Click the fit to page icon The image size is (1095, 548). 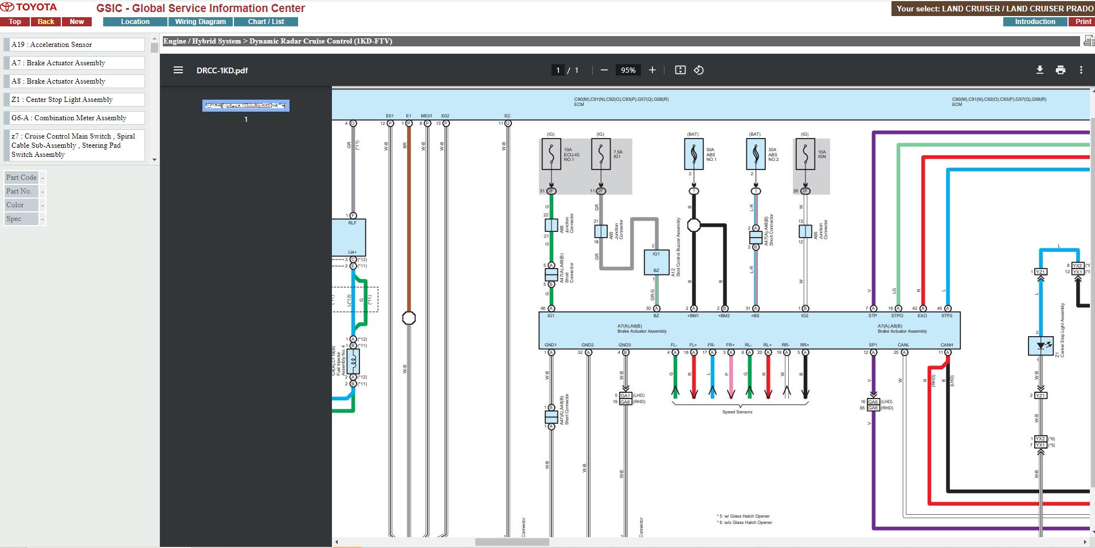pos(680,70)
